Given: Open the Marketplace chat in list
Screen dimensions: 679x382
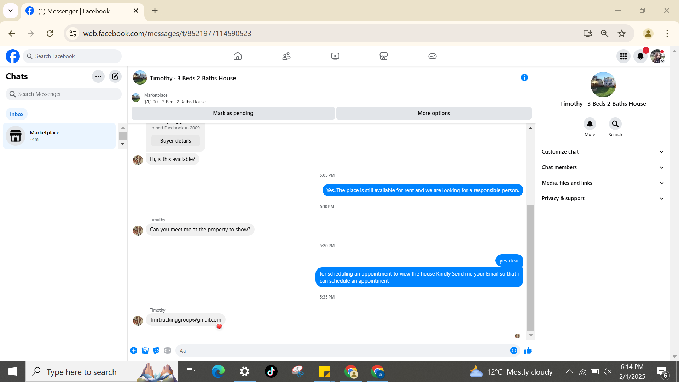Looking at the screenshot, I should pyautogui.click(x=59, y=136).
